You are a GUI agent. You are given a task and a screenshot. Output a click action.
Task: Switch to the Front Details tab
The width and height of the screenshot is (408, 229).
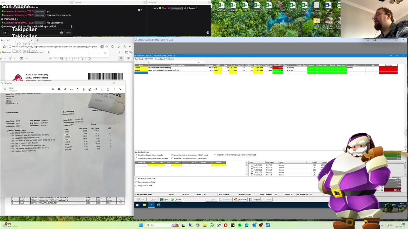(139, 59)
